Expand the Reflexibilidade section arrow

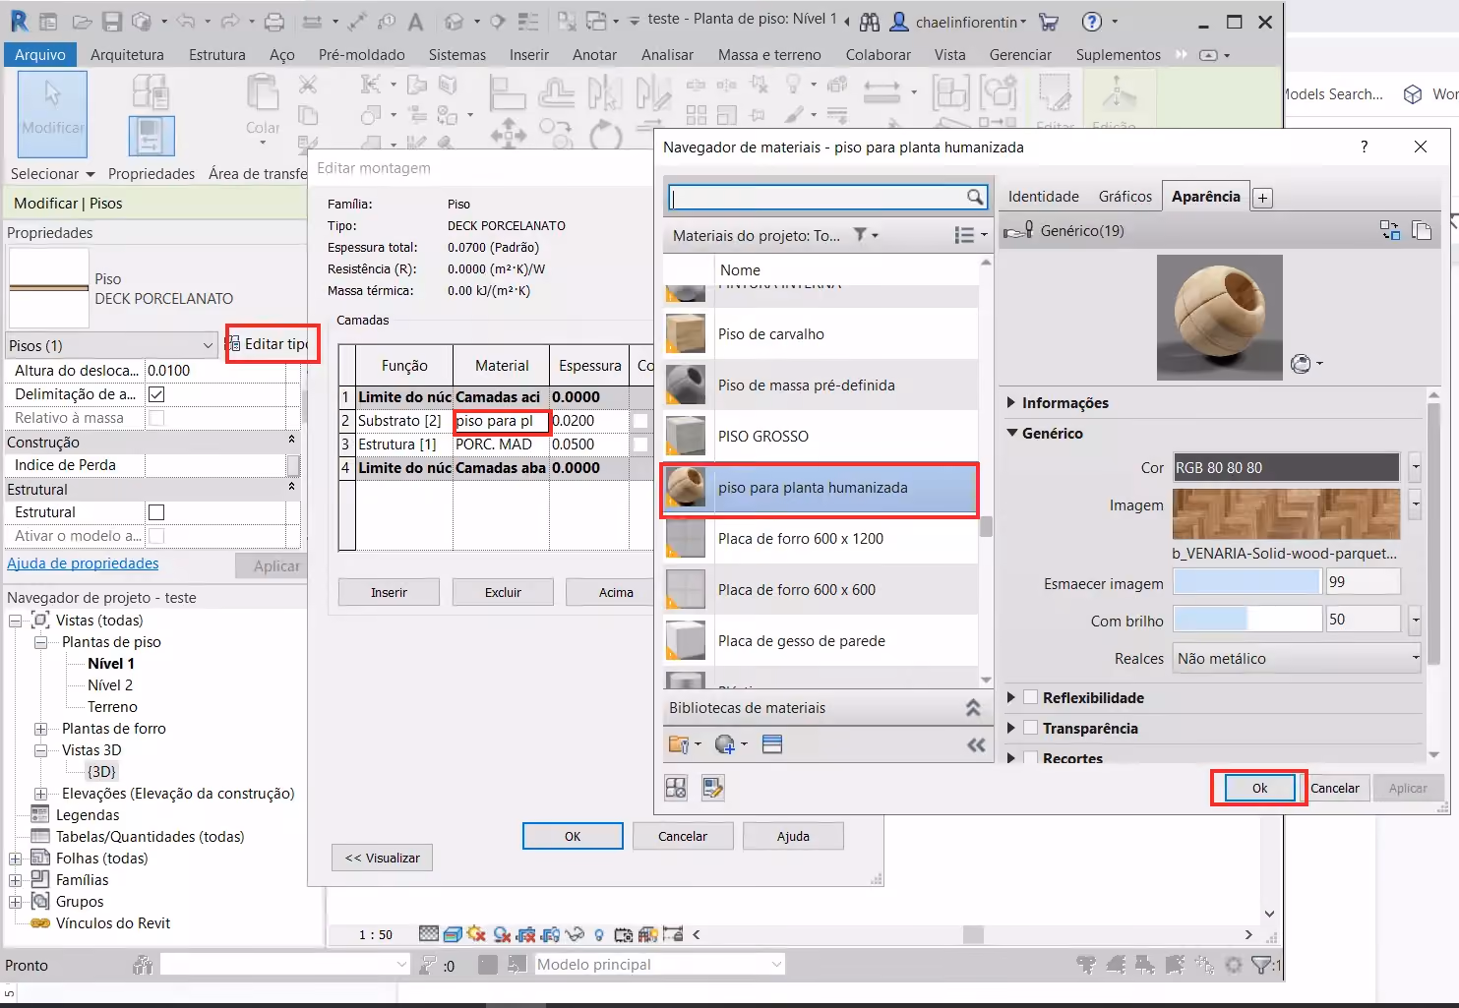1010,697
